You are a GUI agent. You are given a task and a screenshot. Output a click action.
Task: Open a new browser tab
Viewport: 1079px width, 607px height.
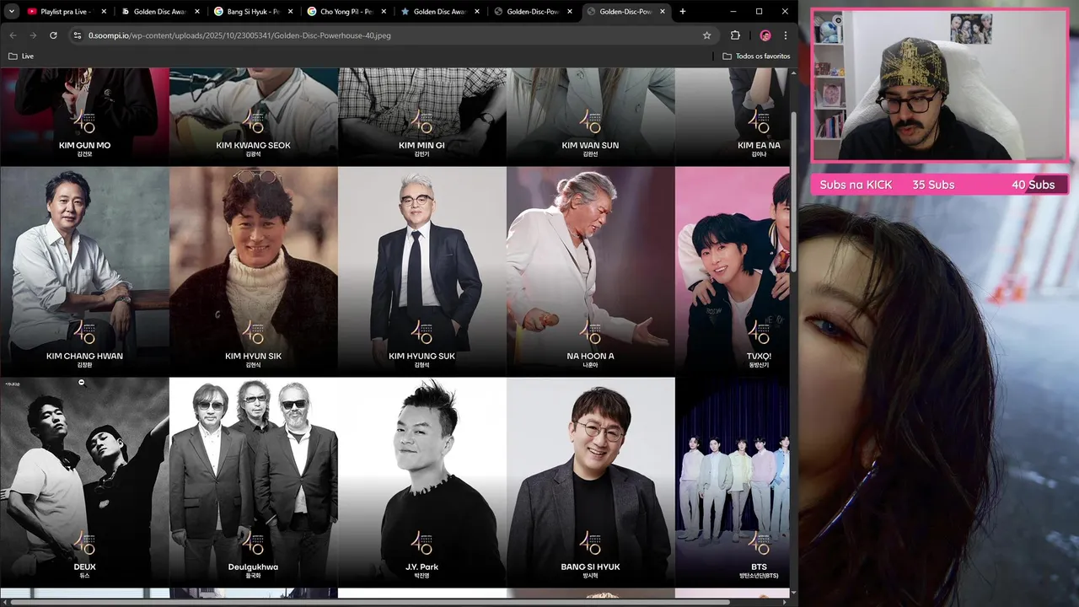pos(683,12)
